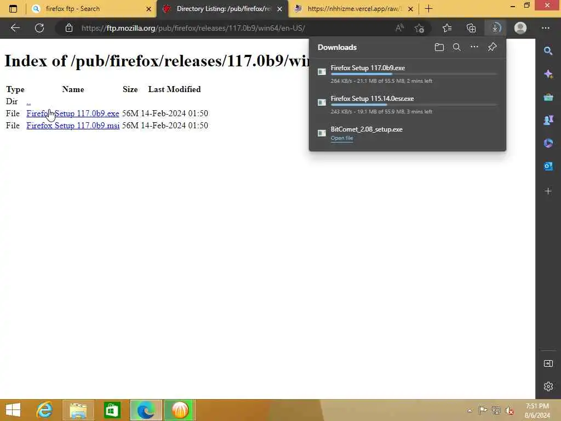Open sidebar settings gear
This screenshot has width=561, height=421.
coord(548,386)
